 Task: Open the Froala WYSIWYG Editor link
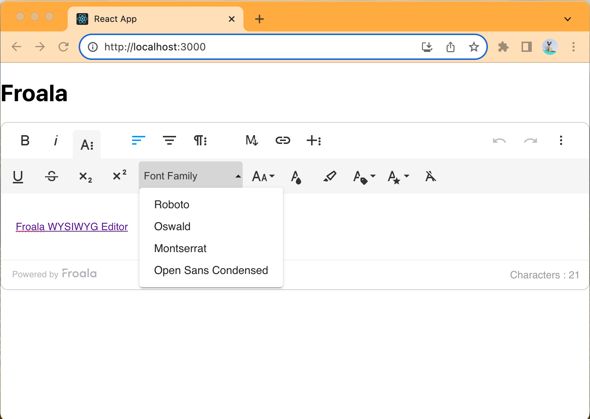(x=72, y=226)
